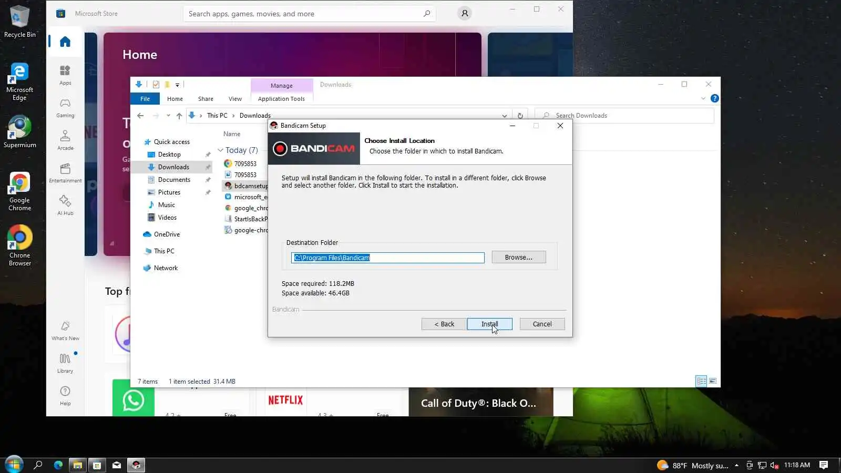
Task: Show hidden system tray icons
Action: [736, 465]
